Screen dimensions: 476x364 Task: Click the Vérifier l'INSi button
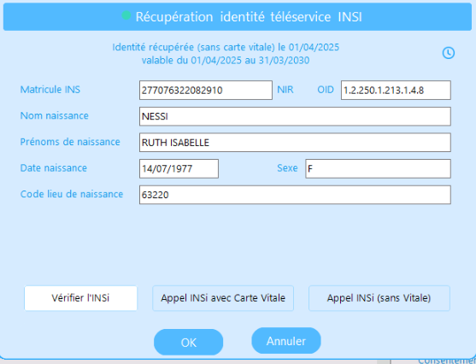(80, 298)
